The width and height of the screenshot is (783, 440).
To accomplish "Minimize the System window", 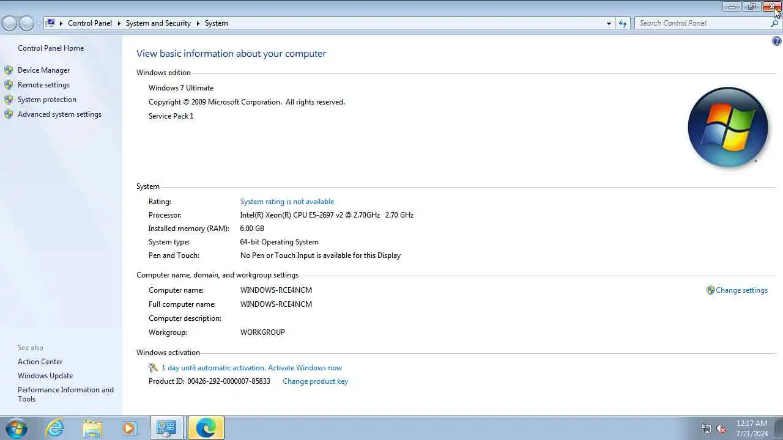I will [x=732, y=7].
